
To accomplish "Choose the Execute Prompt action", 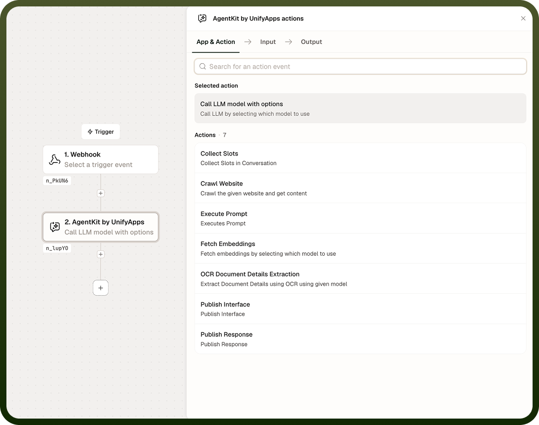I will click(x=360, y=218).
